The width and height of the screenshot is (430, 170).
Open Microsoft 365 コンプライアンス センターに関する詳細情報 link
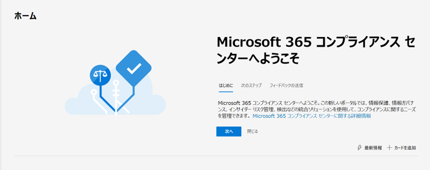coord(312,116)
